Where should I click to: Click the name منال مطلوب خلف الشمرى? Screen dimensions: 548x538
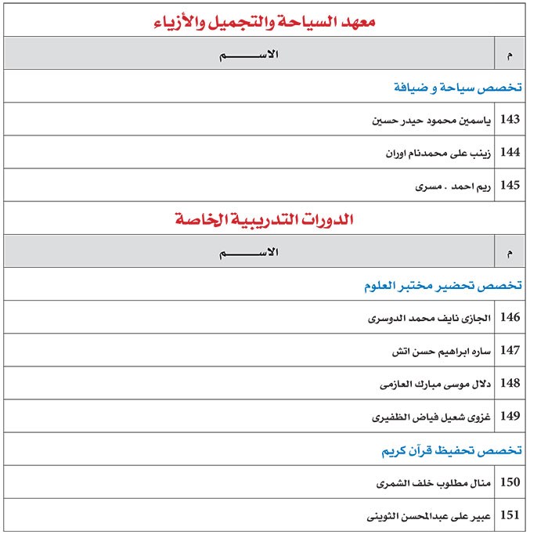434,482
